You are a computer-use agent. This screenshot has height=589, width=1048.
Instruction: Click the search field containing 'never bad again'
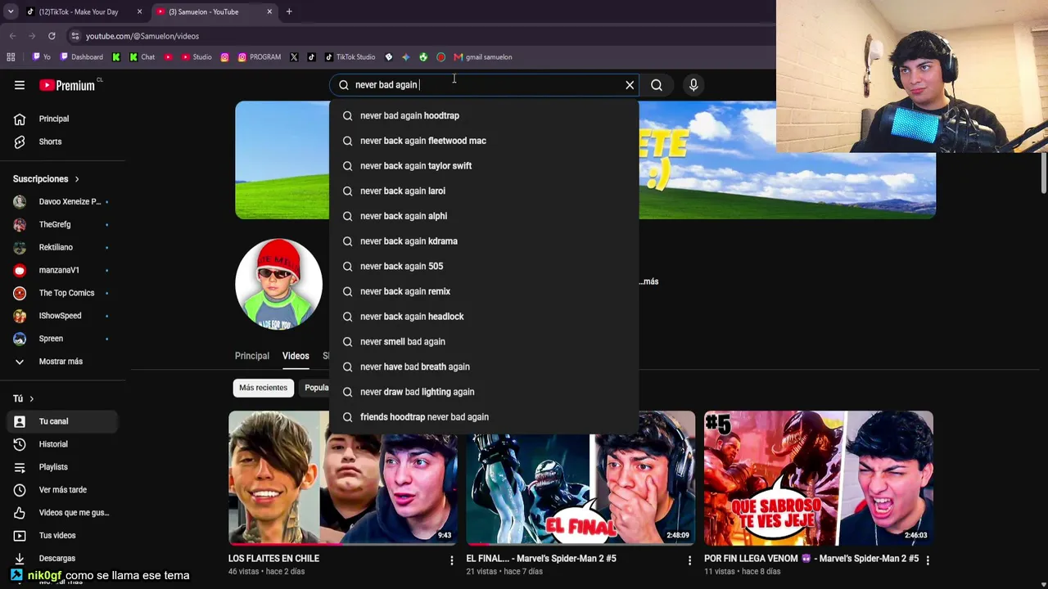(485, 85)
